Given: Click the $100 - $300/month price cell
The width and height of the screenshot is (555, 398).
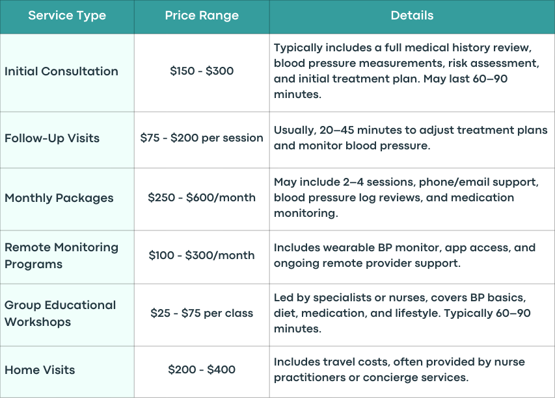Looking at the screenshot, I should pyautogui.click(x=202, y=255).
